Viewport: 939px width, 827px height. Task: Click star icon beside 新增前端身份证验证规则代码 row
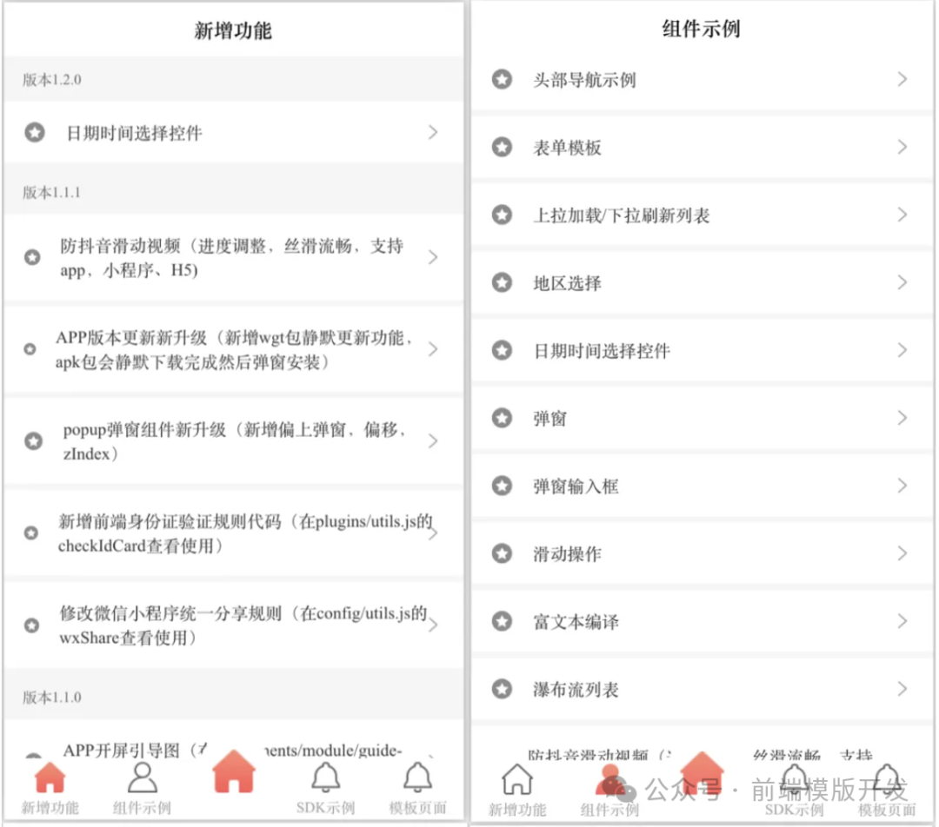[x=30, y=533]
